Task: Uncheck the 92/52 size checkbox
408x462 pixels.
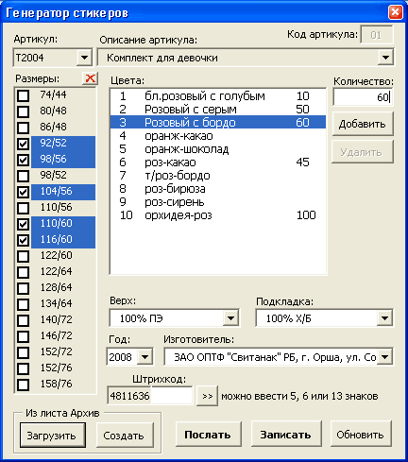Action: click(x=24, y=144)
